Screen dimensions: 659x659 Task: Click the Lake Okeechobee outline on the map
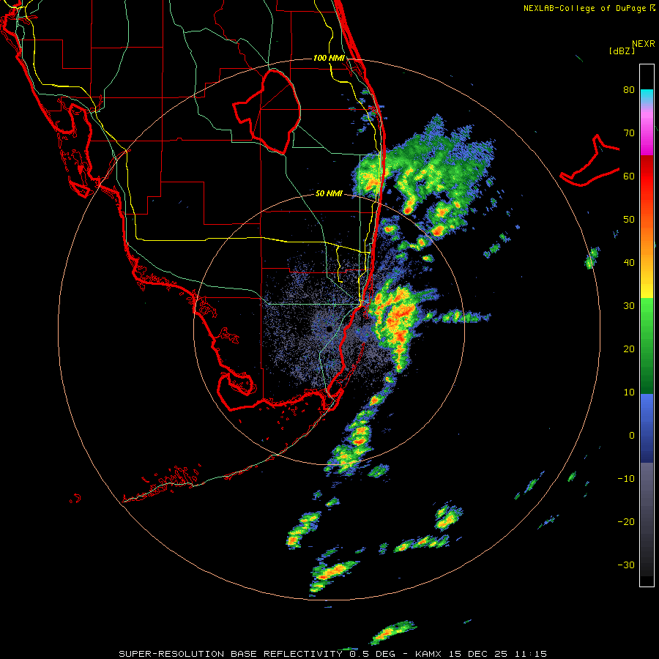pos(267,111)
